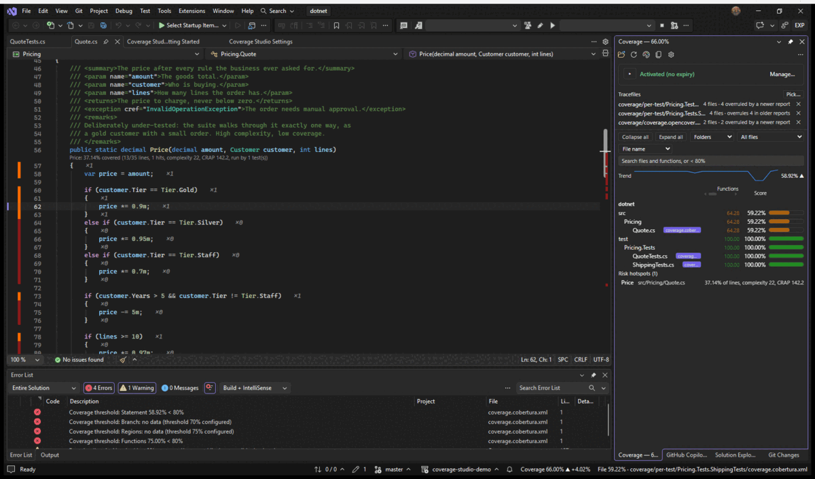
Task: Close the Quote.cs tab
Action: click(x=117, y=41)
